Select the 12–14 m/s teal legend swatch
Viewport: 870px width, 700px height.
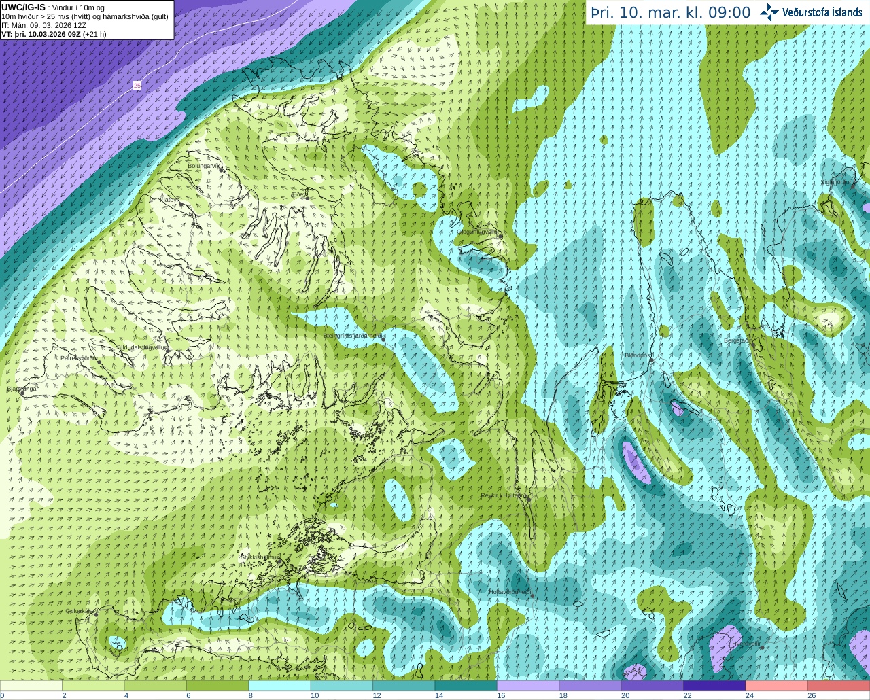click(404, 686)
